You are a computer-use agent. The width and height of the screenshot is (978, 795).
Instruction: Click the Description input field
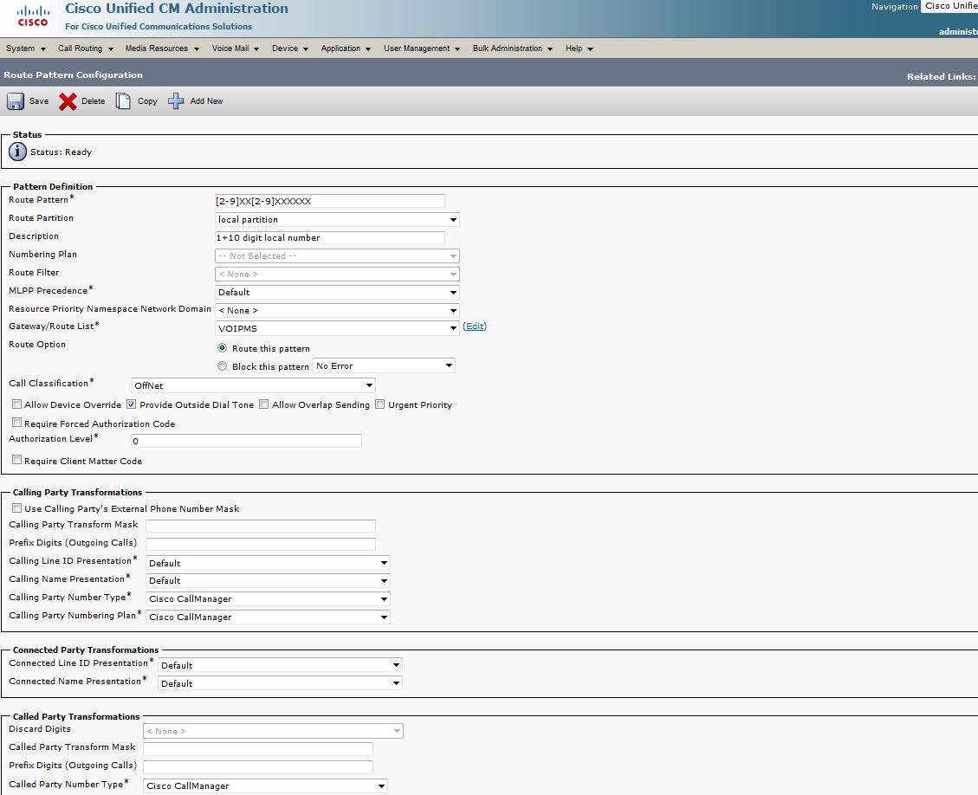(329, 237)
